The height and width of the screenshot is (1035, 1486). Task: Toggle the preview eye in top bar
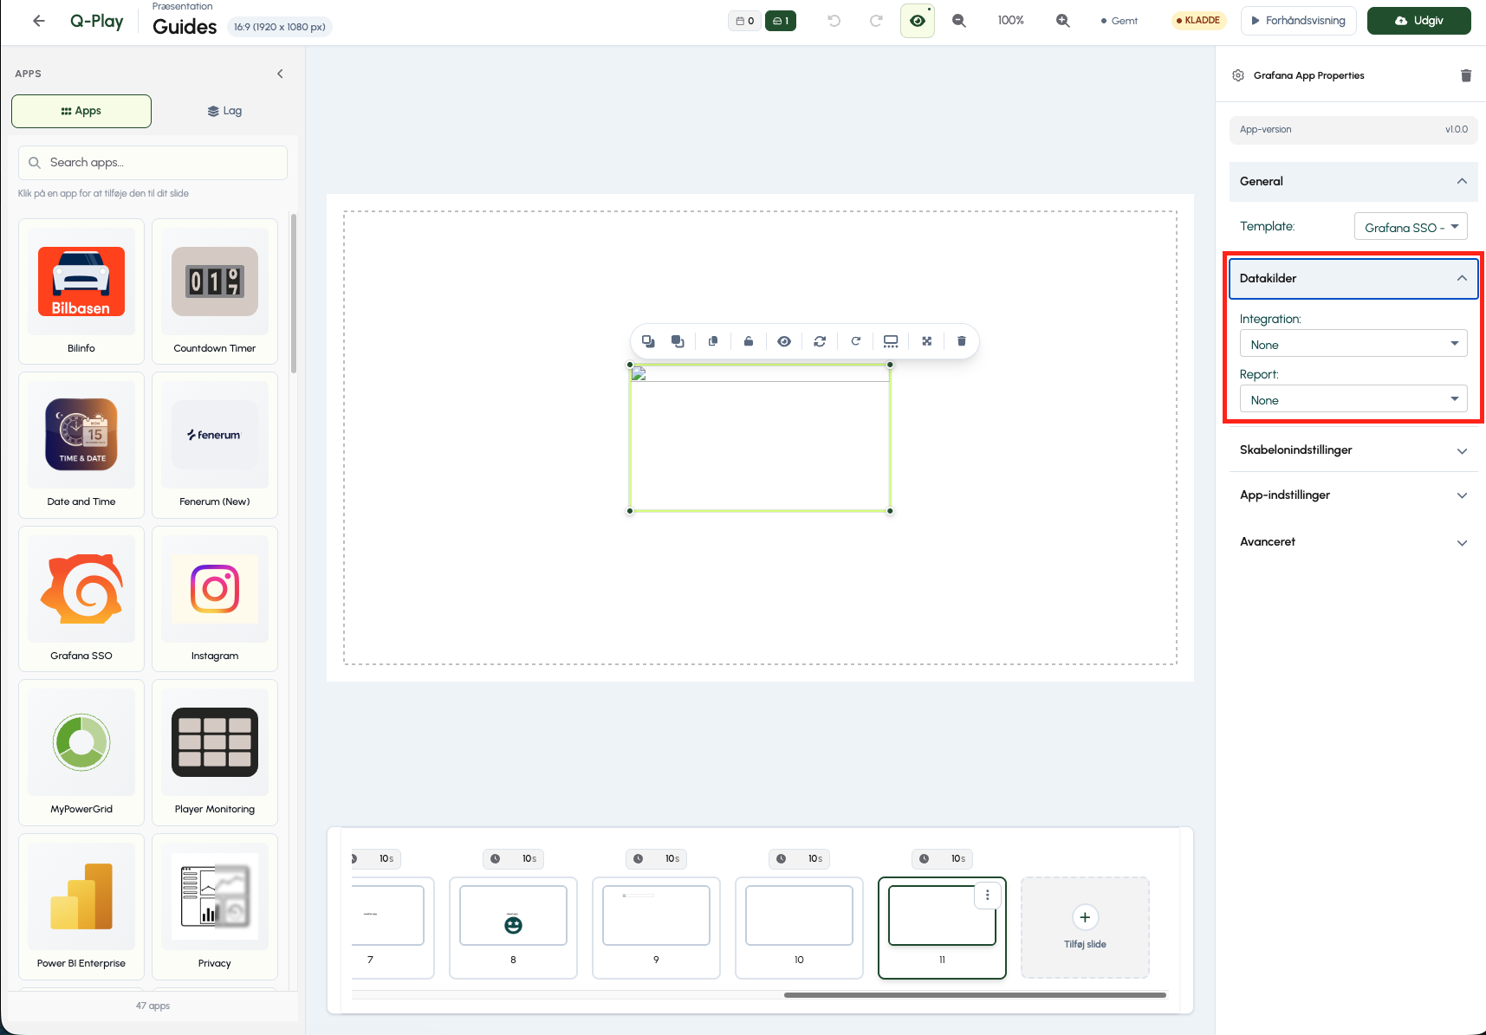coord(918,21)
